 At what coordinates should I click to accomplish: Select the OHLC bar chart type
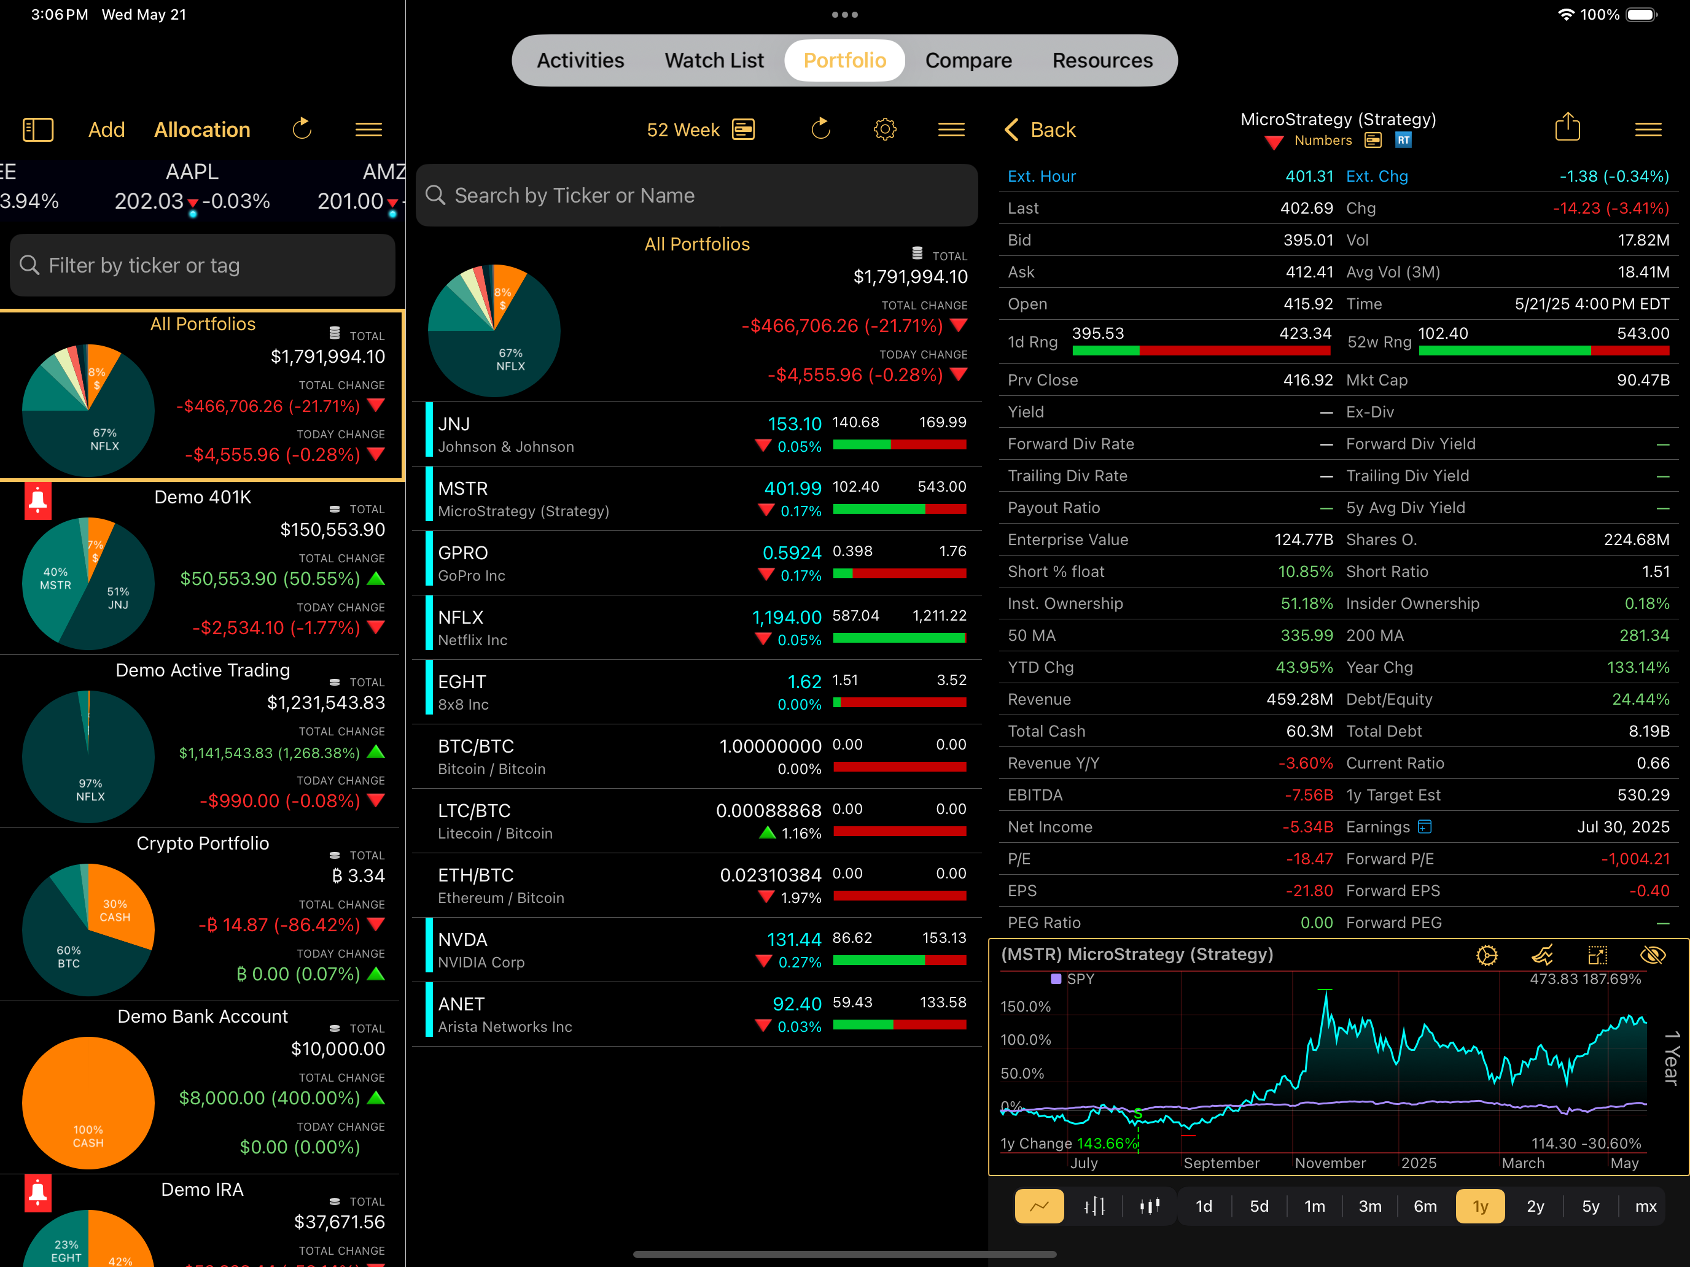click(x=1095, y=1207)
